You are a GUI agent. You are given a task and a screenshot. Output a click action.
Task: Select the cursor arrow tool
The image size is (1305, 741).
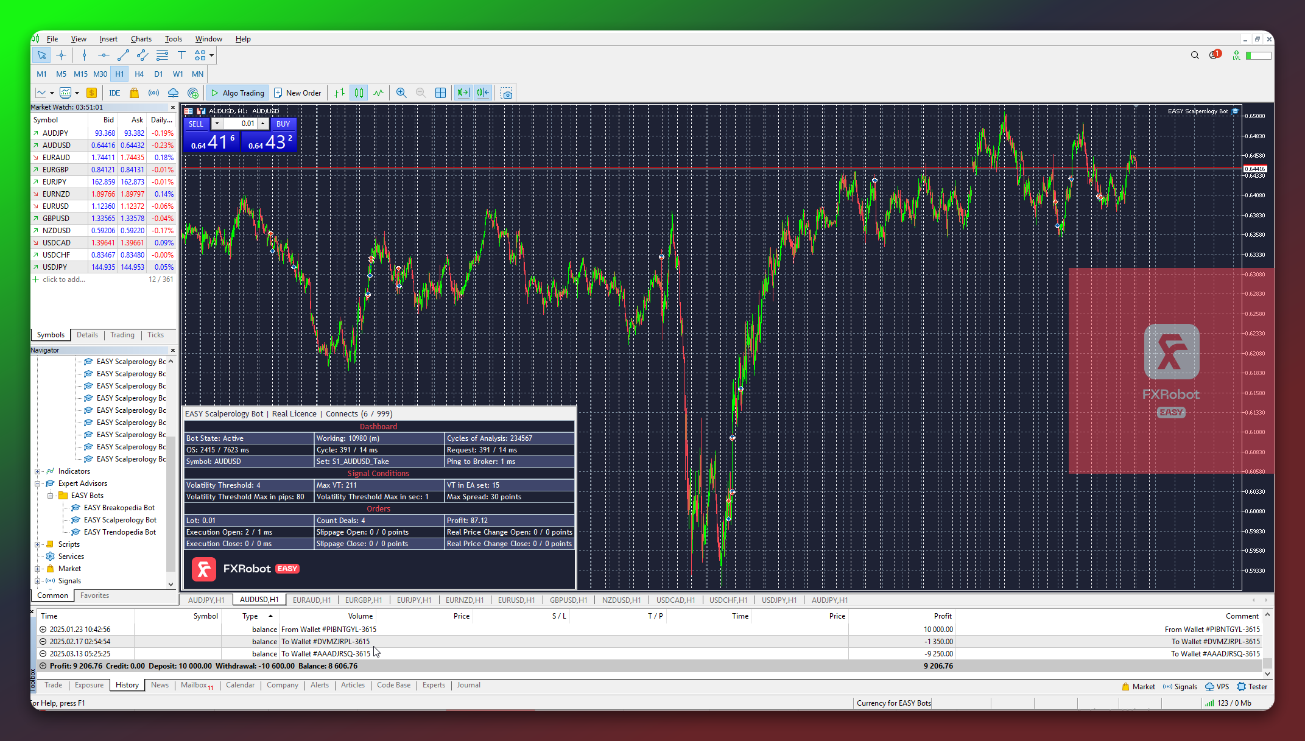[x=41, y=55]
